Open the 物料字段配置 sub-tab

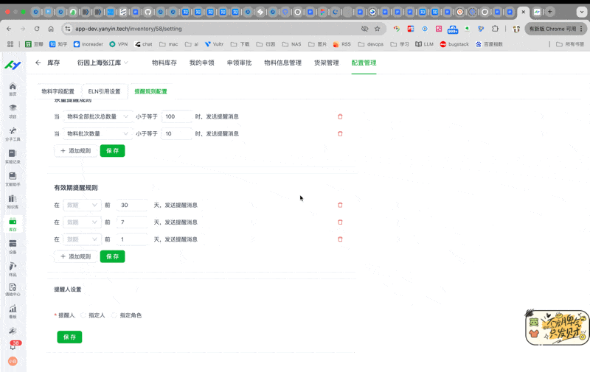pyautogui.click(x=58, y=91)
